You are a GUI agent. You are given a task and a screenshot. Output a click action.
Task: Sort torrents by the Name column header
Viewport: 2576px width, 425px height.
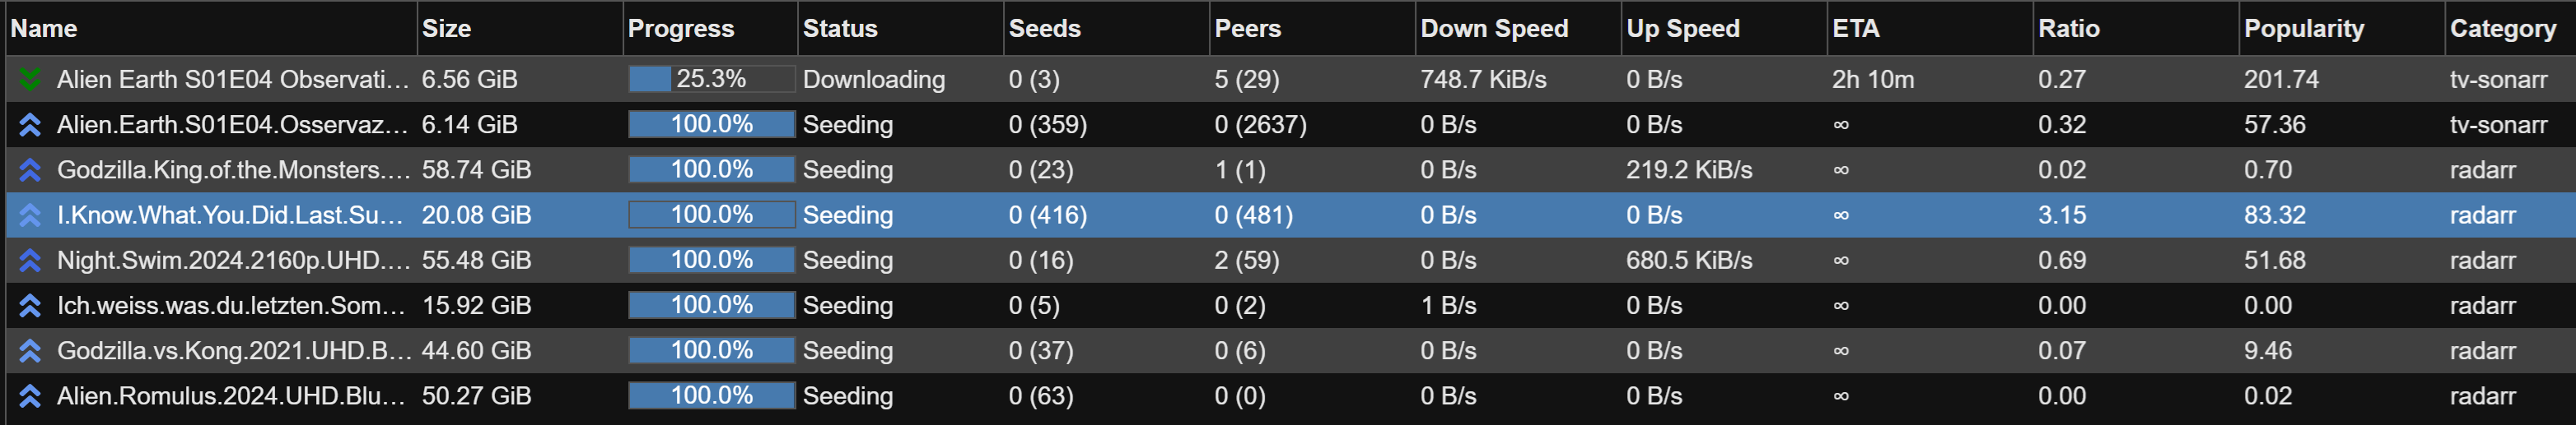(x=44, y=28)
